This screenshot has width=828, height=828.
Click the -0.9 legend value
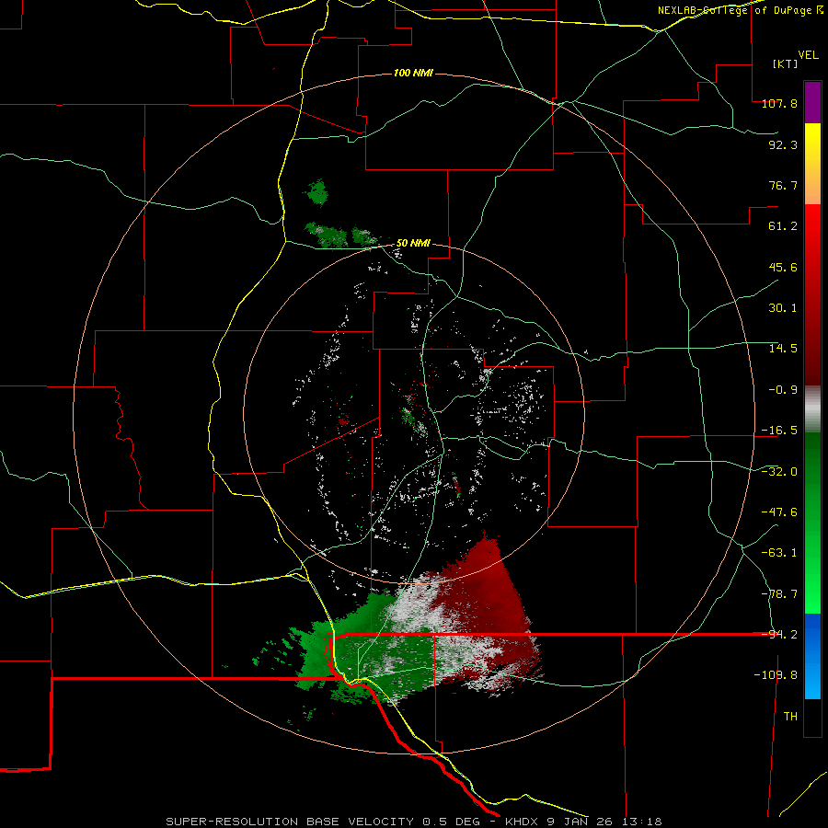point(783,390)
